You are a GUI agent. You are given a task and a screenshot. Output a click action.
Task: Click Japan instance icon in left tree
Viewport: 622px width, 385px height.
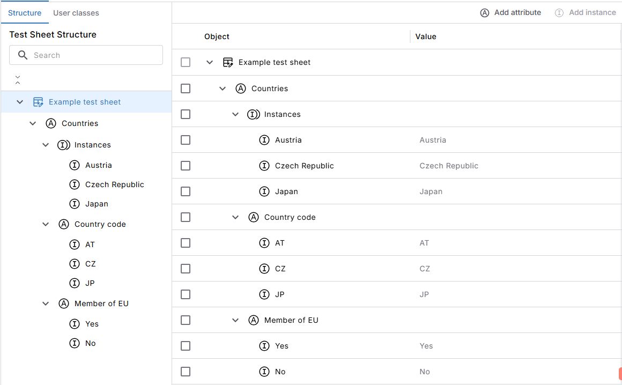click(75, 204)
